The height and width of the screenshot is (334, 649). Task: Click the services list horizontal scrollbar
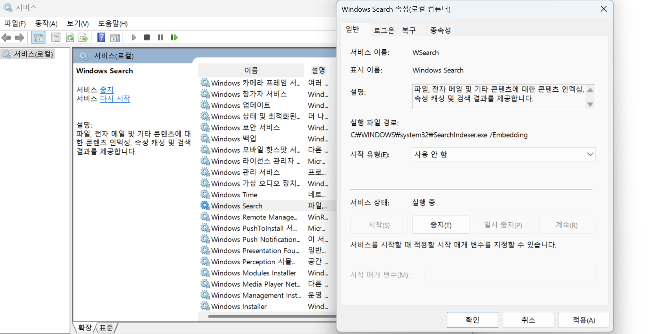pos(272,316)
